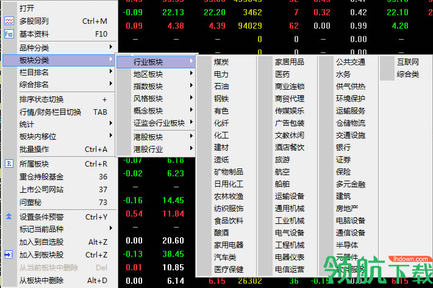The image size is (433, 288).
Task: Choose the 有色 industry sector
Action: pos(221,110)
